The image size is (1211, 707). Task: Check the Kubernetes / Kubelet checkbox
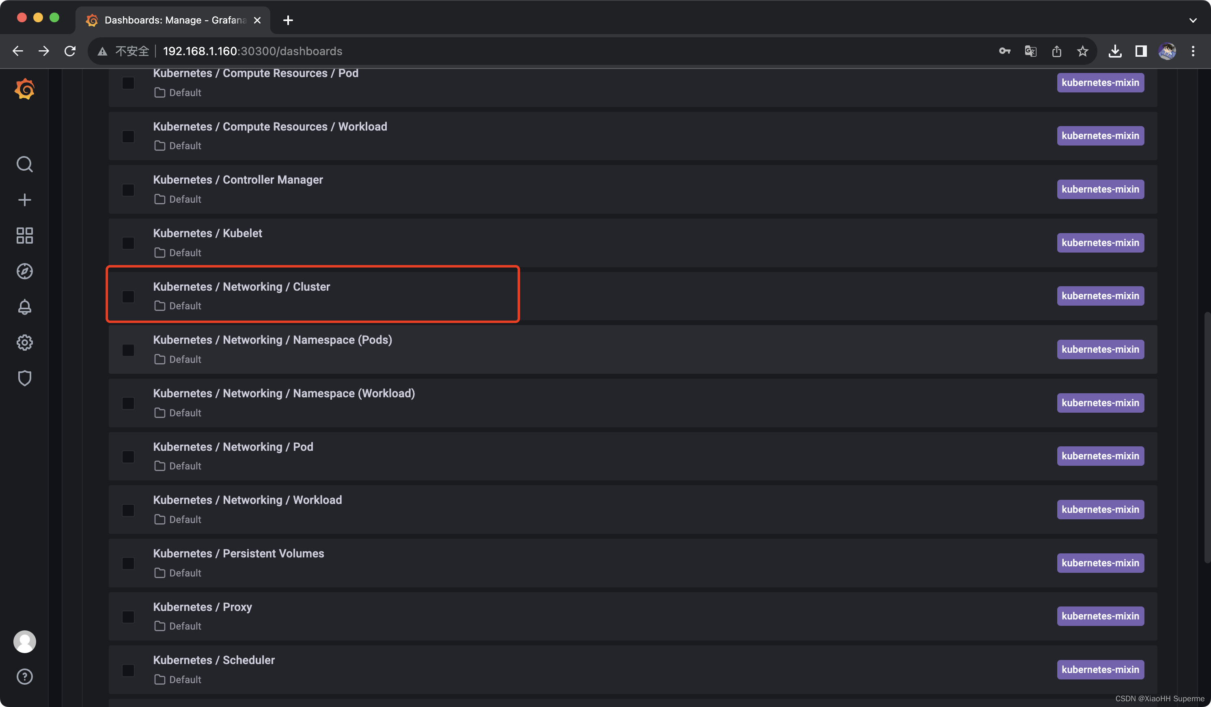pos(128,243)
